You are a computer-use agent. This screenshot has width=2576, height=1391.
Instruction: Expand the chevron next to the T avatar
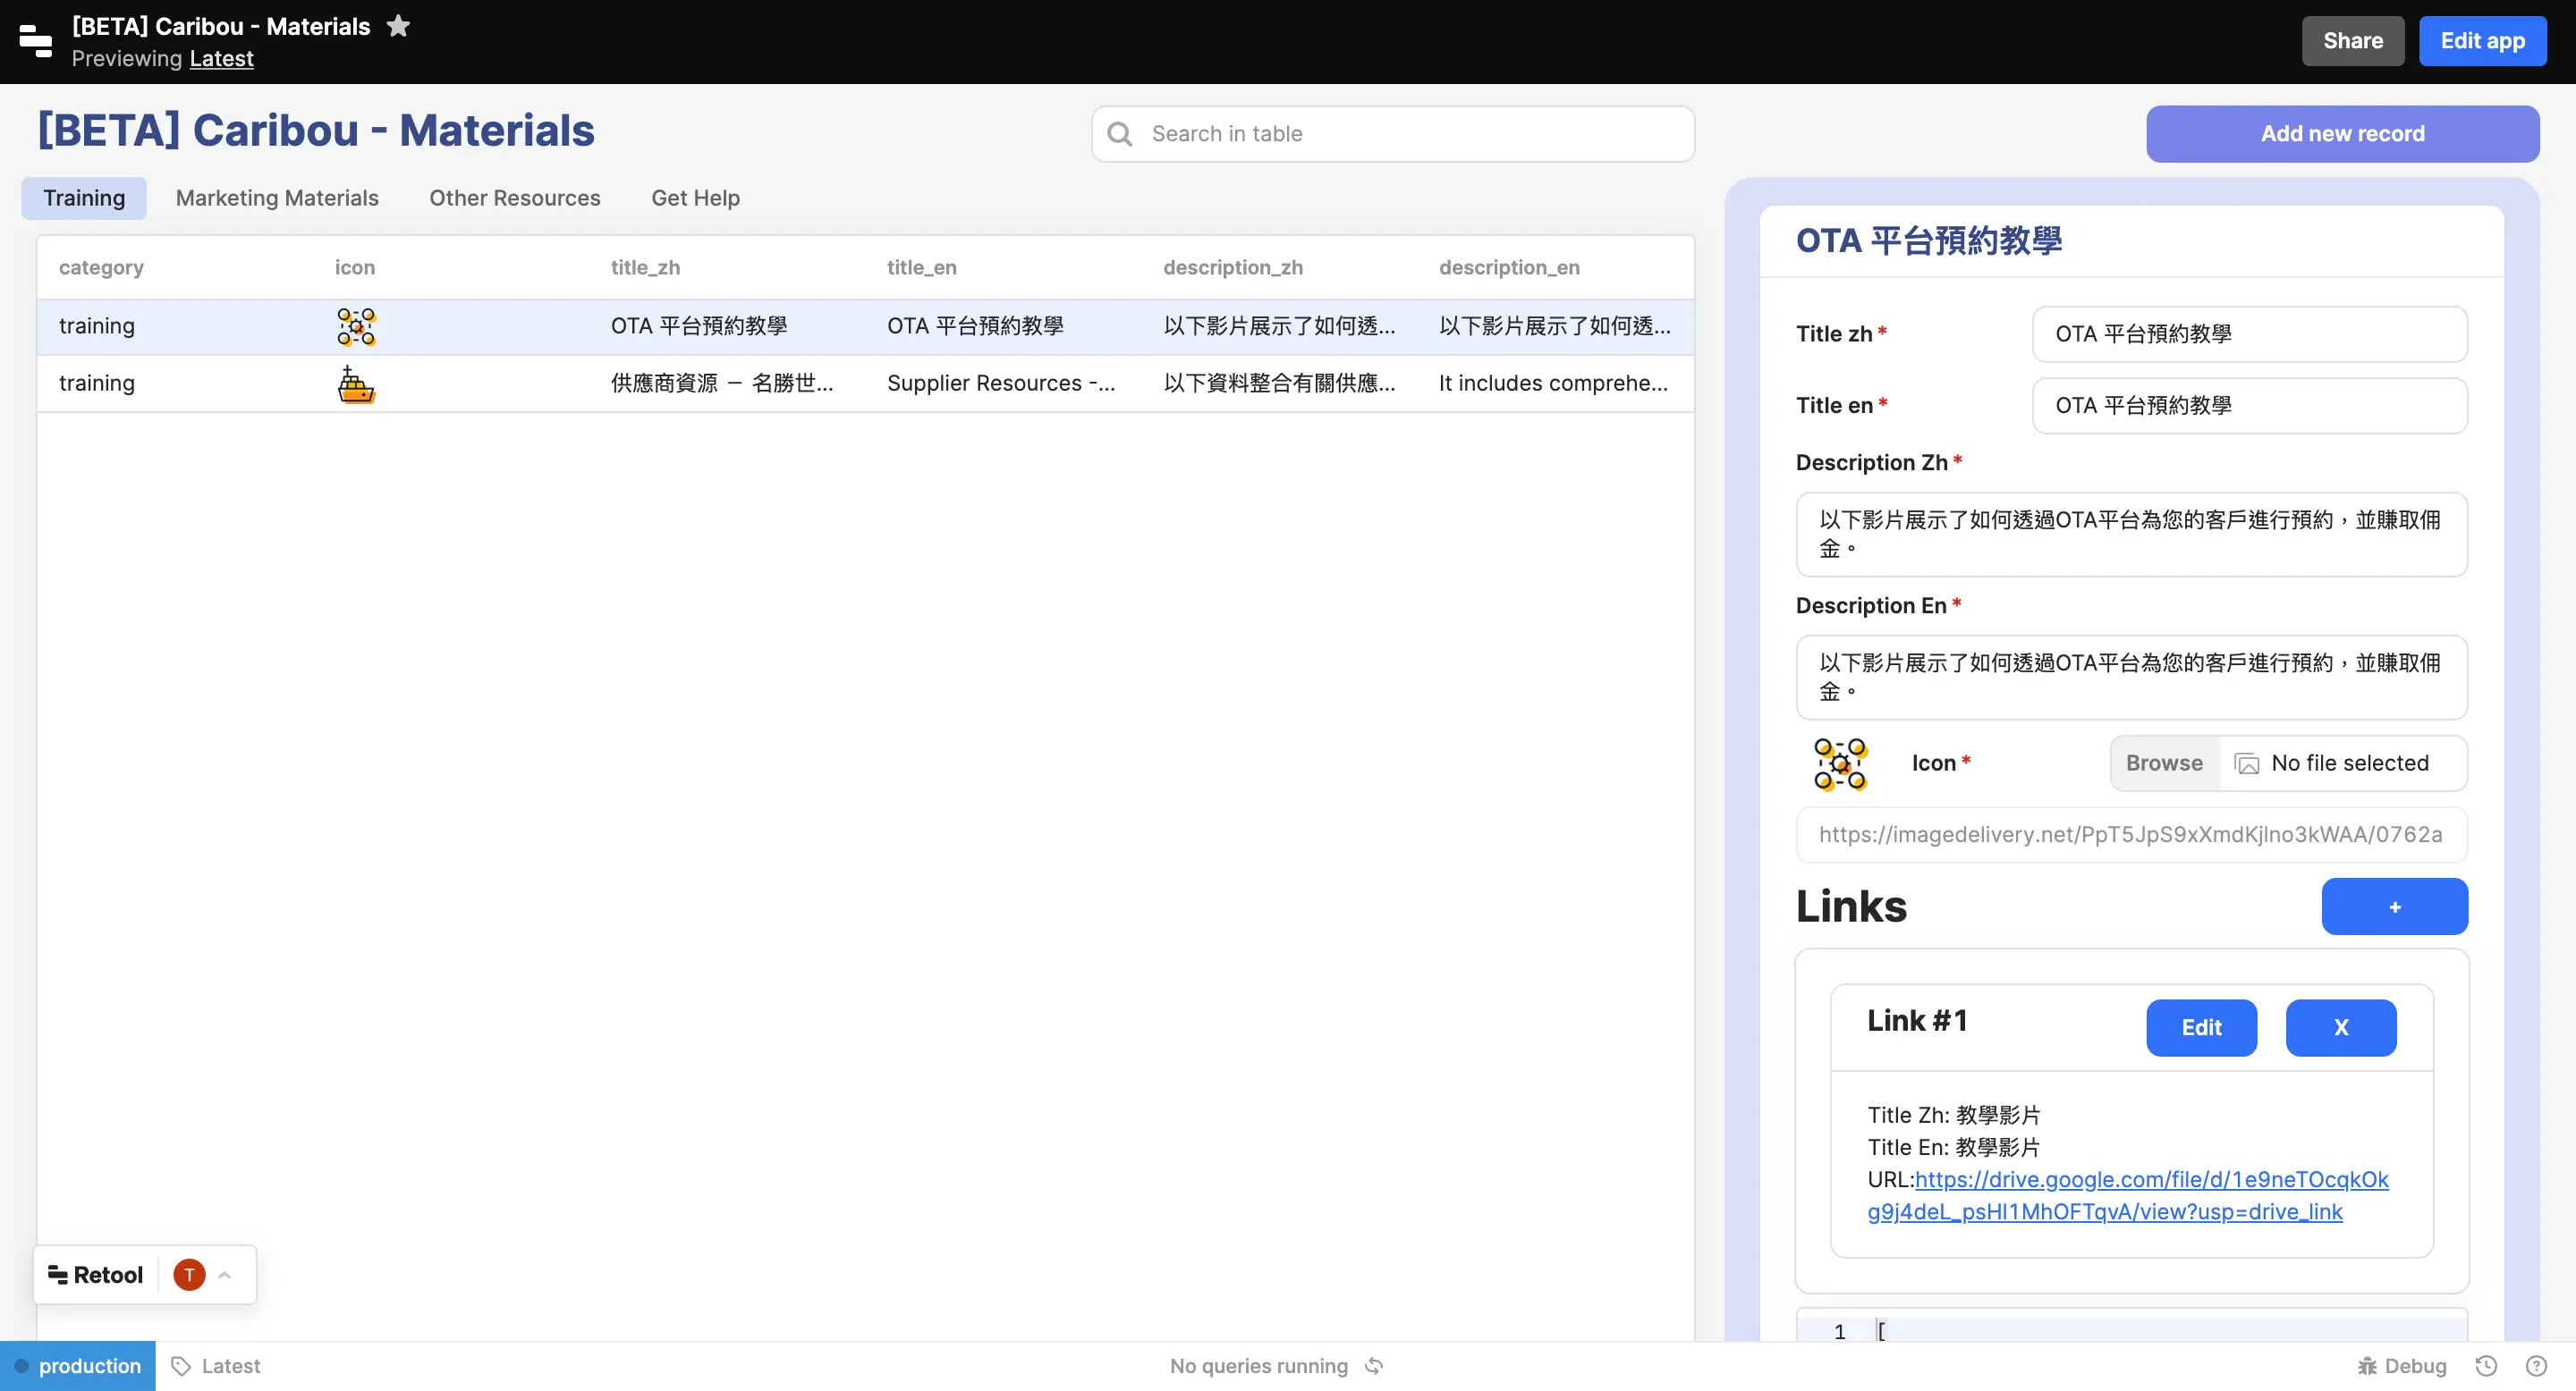[225, 1274]
